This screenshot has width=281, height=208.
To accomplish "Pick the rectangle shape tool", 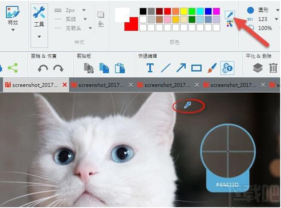I will click(x=196, y=68).
